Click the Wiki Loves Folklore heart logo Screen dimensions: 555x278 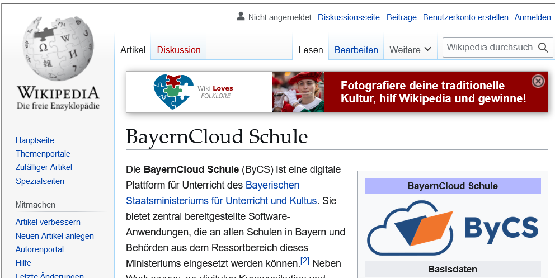(173, 92)
